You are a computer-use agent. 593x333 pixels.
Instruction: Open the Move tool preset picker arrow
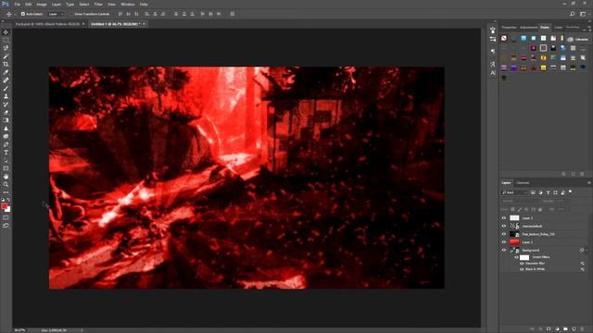point(15,14)
